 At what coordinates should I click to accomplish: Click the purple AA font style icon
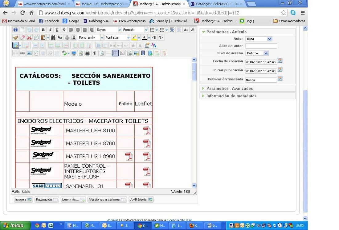pos(154,45)
